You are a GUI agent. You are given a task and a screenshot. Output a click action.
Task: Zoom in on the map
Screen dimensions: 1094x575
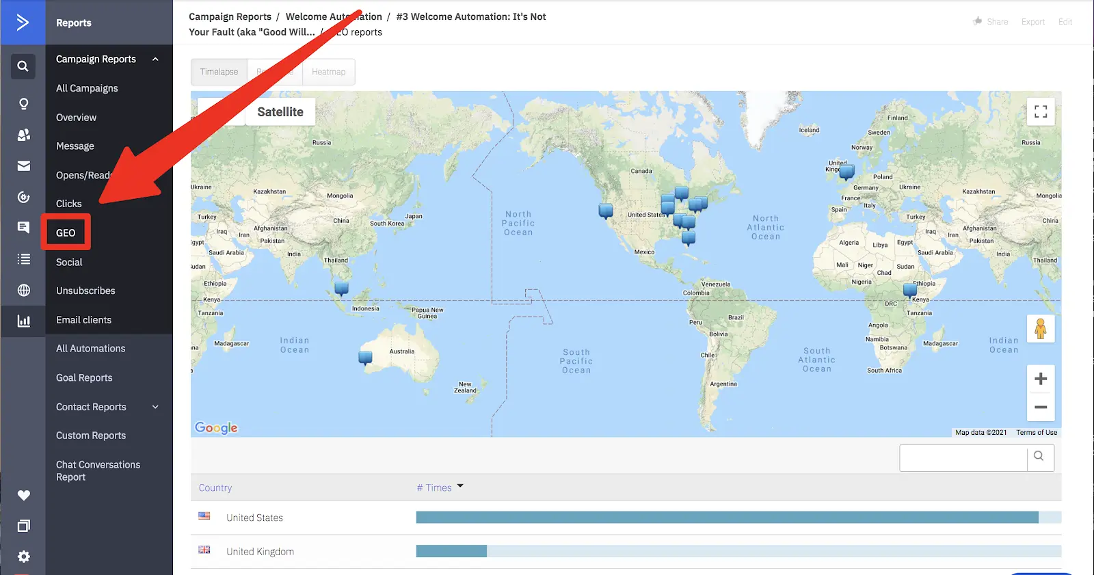[1041, 379]
